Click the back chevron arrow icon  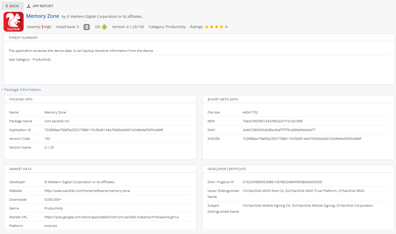pyautogui.click(x=7, y=6)
